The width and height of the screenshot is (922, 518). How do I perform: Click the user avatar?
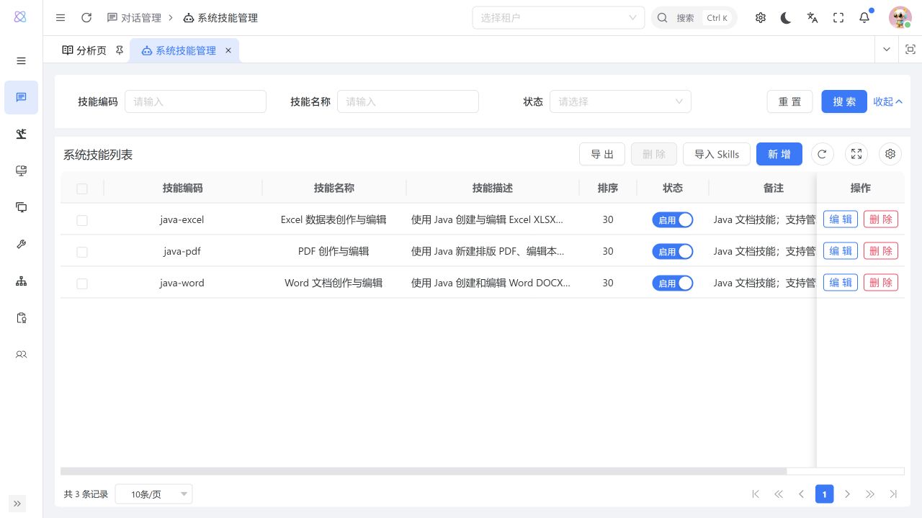900,18
